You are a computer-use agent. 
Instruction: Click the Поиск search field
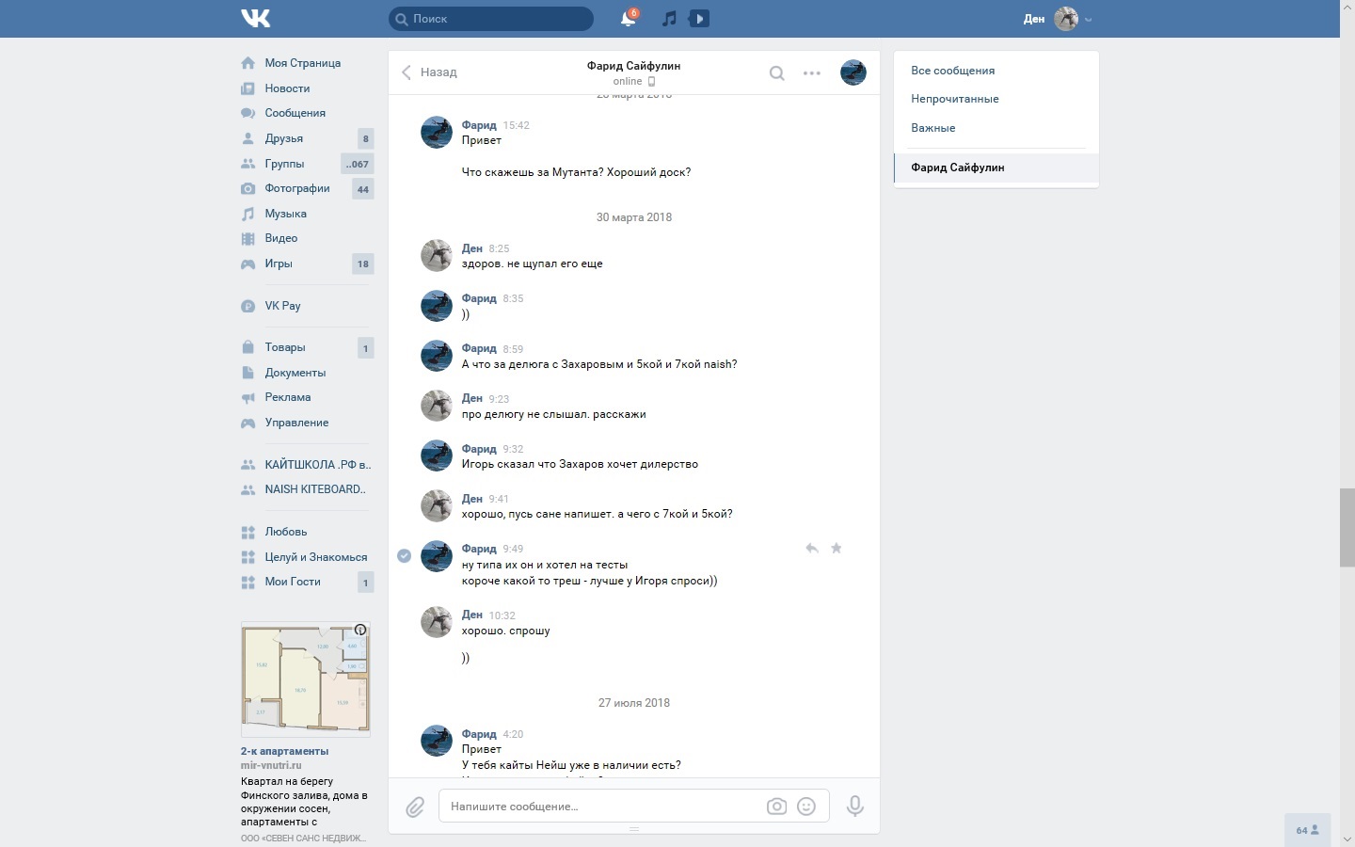491,19
